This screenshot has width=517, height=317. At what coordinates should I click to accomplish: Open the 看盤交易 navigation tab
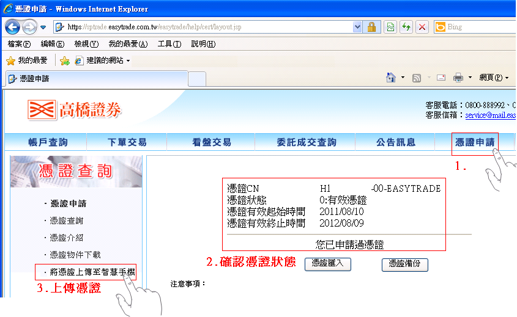click(211, 142)
